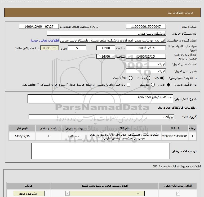Choose the متوسط purchase process option
204x197 pixels.
(153, 85)
